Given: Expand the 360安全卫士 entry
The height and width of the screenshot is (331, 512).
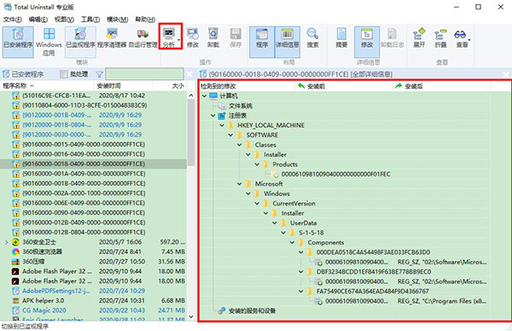Looking at the screenshot, I should pyautogui.click(x=6, y=242).
